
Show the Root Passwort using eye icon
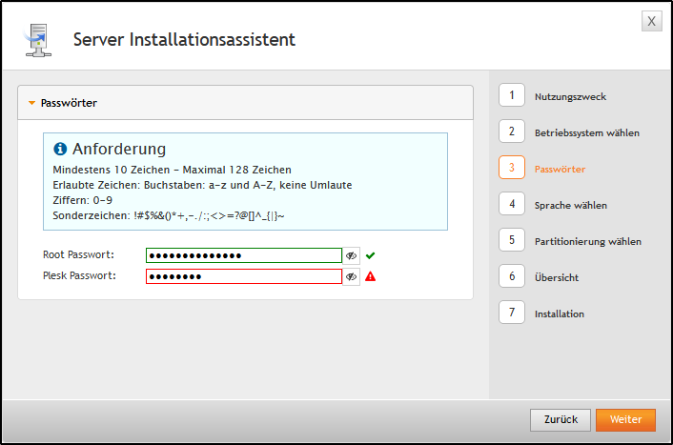[x=351, y=255]
